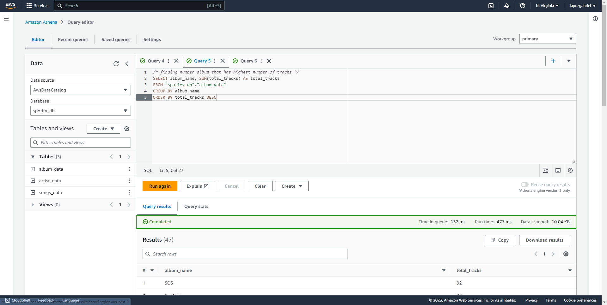
Task: Open the editor keyboard shortcuts icon
Action: pos(558,170)
